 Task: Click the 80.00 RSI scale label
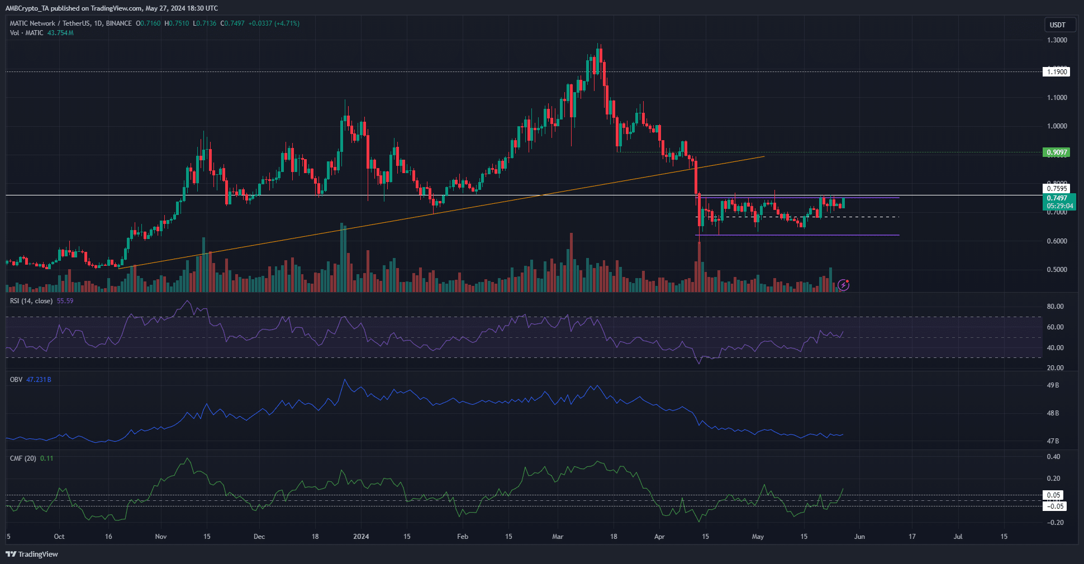(1055, 307)
